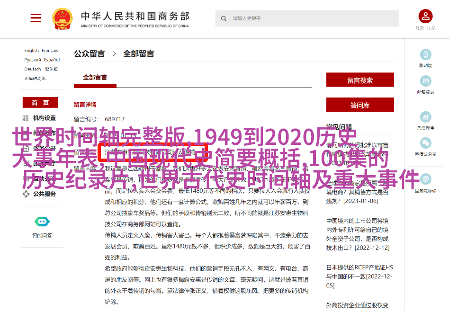
Task: Switch language to English
Action: pyautogui.click(x=32, y=51)
